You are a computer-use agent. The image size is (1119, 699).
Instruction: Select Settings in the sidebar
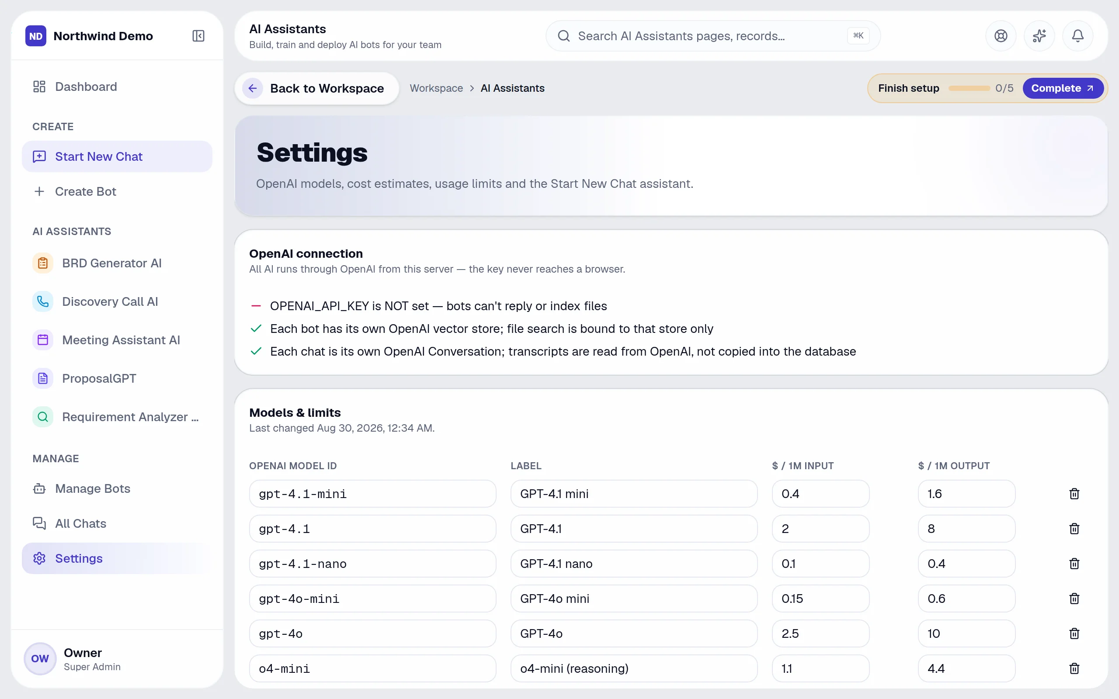117,558
